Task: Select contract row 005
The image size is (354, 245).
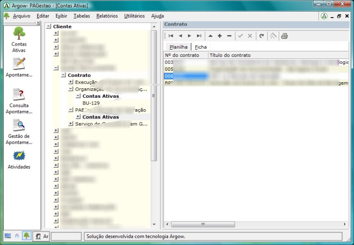Action: (256, 69)
